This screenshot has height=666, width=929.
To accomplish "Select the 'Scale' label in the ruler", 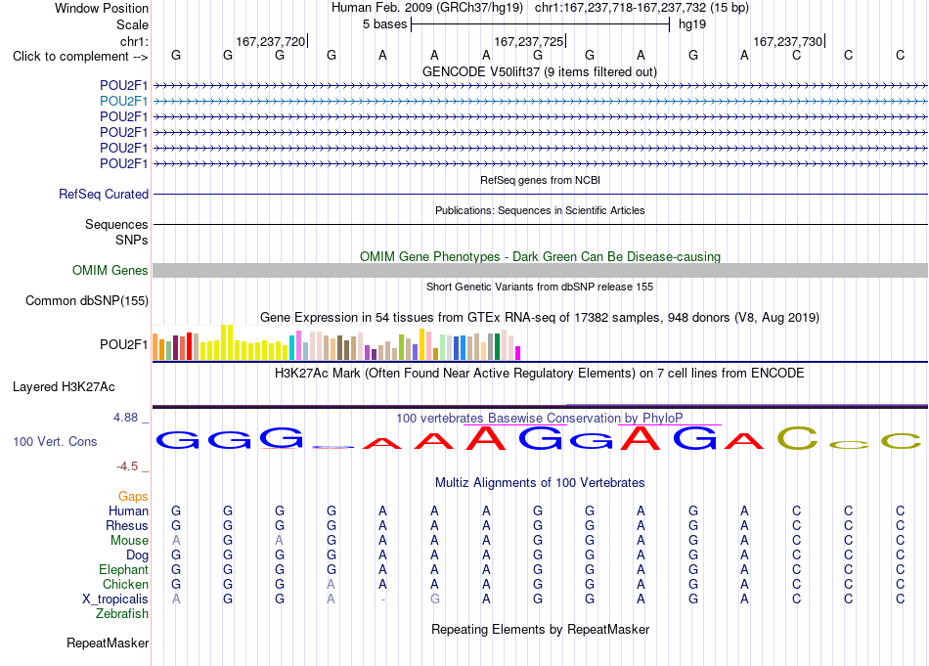I will [132, 24].
